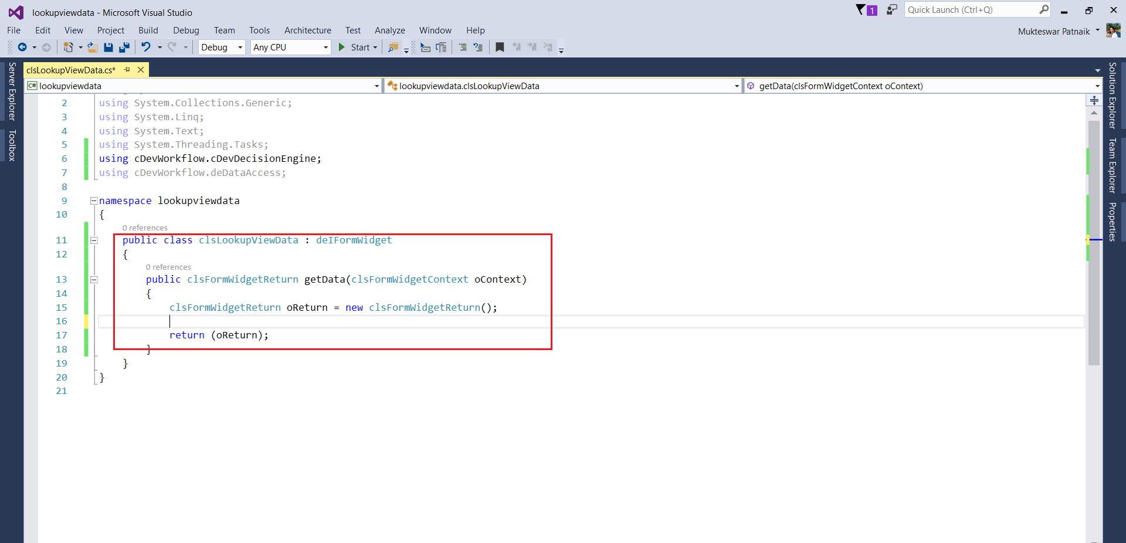
Task: Click the Feedback smiley icon near Quick Launch
Action: click(891, 10)
